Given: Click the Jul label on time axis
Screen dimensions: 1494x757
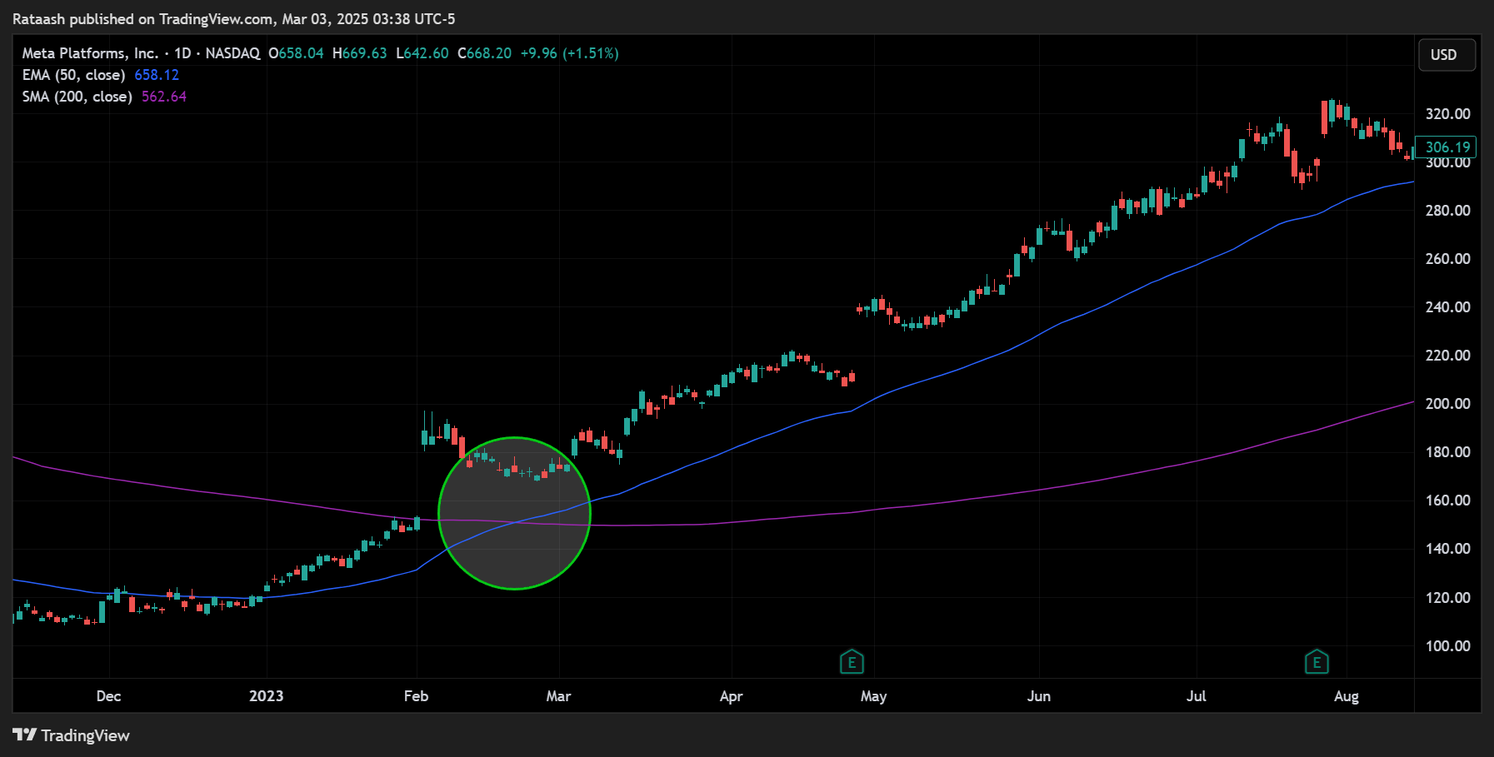Looking at the screenshot, I should pyautogui.click(x=1197, y=696).
